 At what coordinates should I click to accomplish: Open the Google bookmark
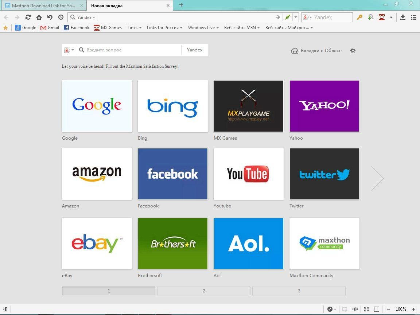26,28
